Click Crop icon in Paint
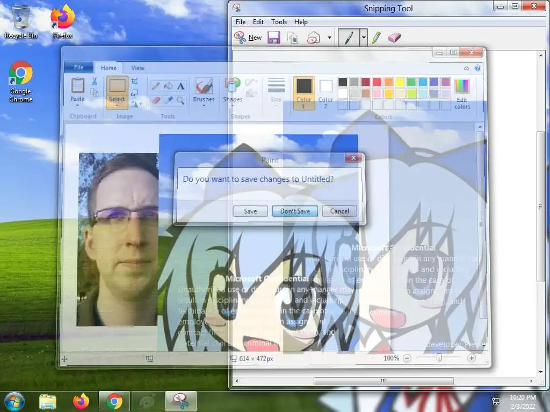This screenshot has height=412, width=550. pos(134,82)
